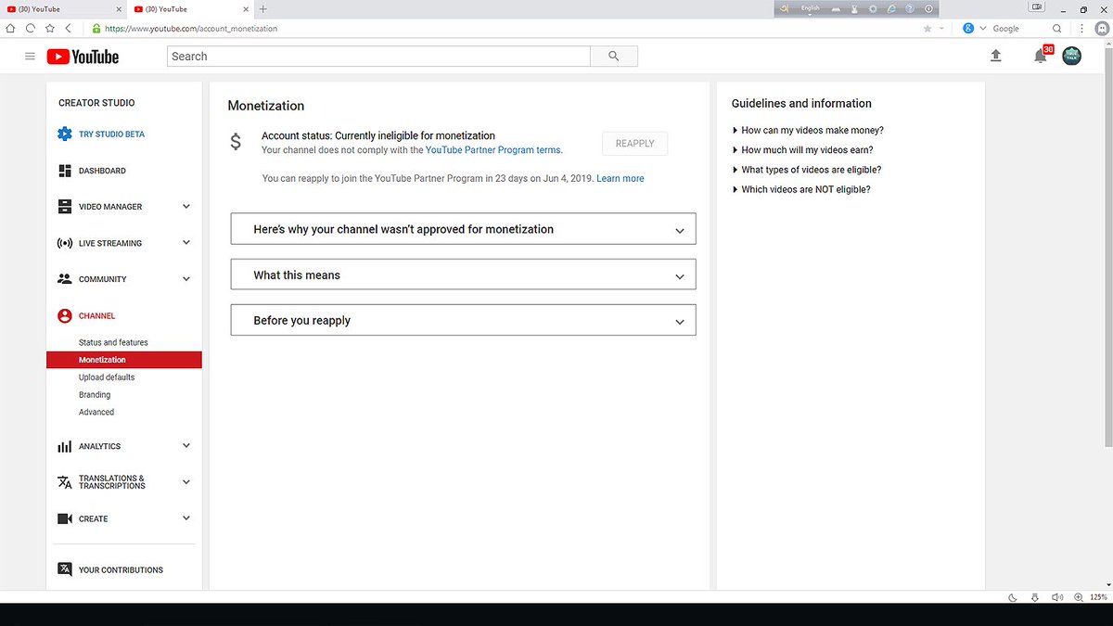Screen dimensions: 1113x626
Task: Open the YouTube hamburger guide menu
Action: coord(30,57)
